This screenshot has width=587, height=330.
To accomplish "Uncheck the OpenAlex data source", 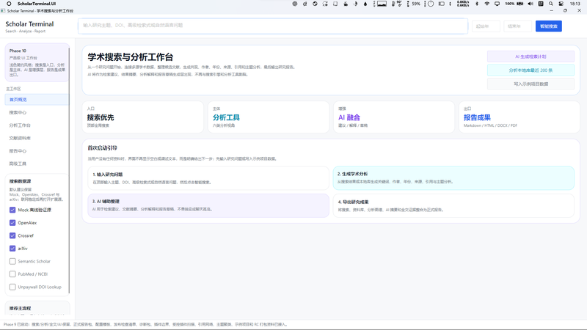I will (12, 223).
